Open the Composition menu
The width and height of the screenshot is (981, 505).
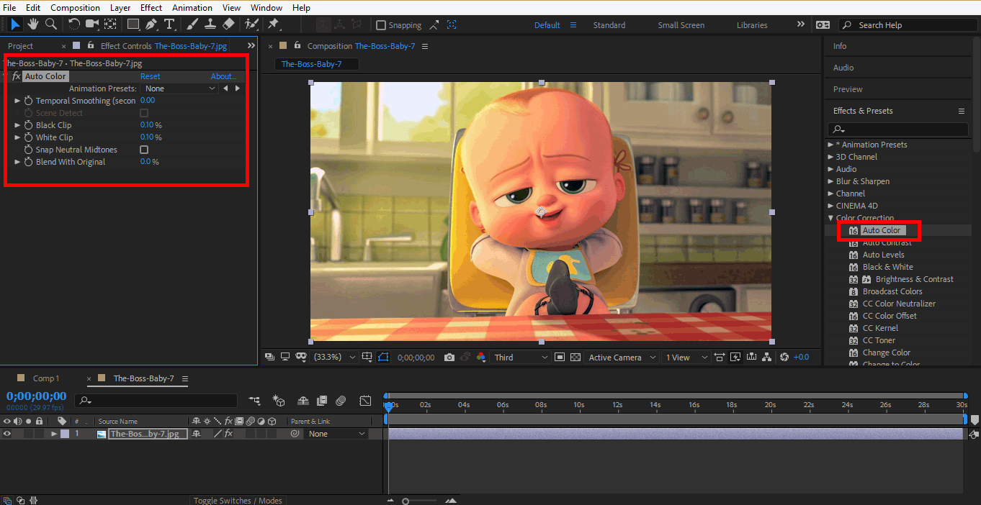(x=75, y=8)
